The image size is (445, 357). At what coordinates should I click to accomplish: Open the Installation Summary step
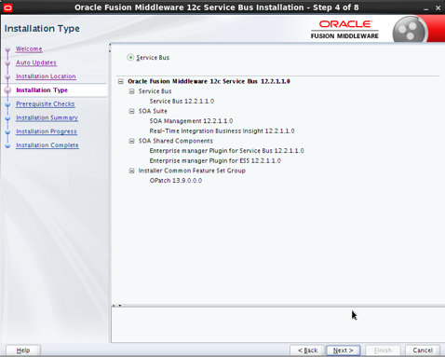click(47, 117)
